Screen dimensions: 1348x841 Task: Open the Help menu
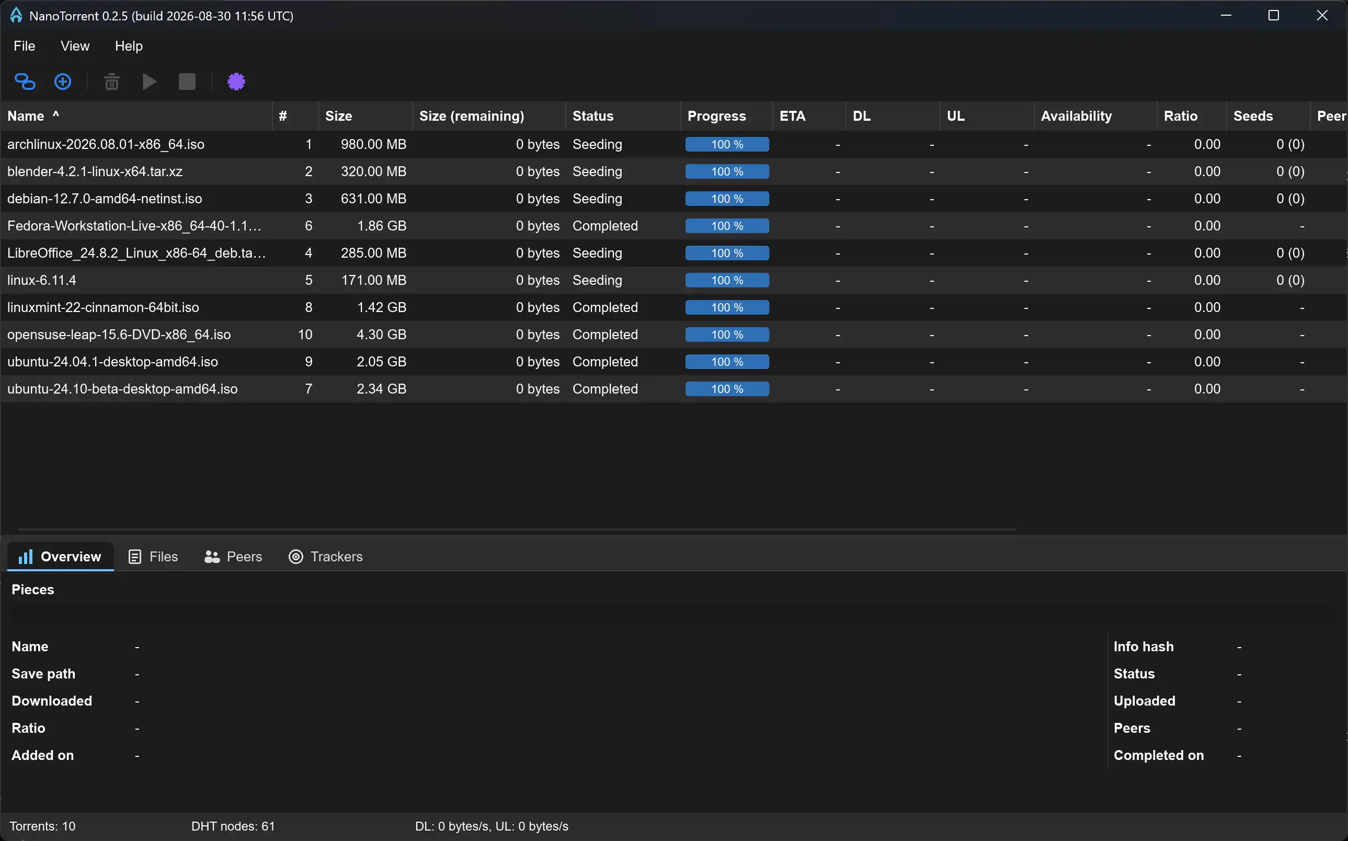point(129,46)
